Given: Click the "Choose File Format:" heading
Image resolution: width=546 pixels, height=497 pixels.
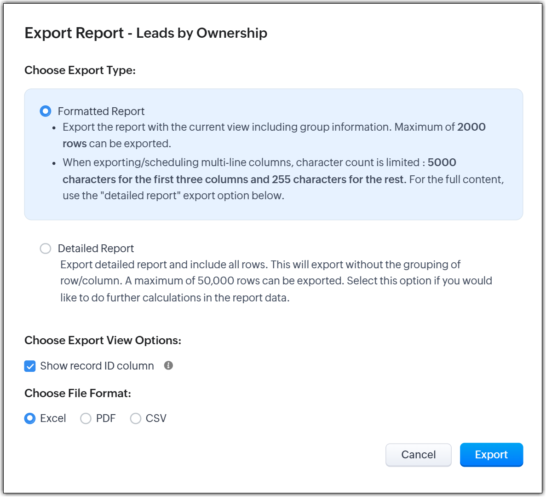Looking at the screenshot, I should (78, 393).
